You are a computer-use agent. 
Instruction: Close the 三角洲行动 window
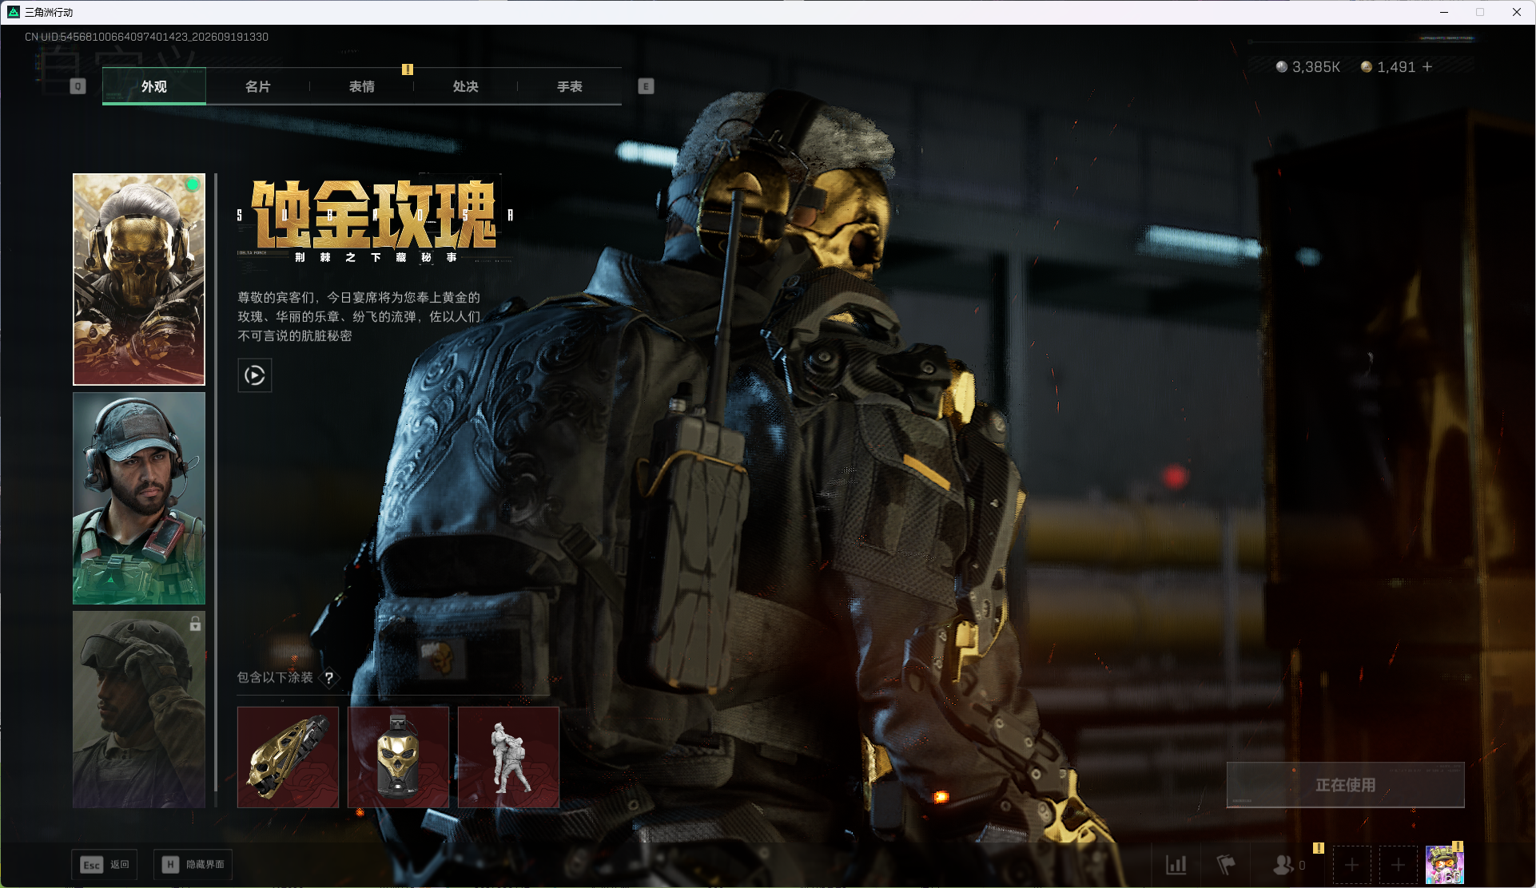[1517, 12]
